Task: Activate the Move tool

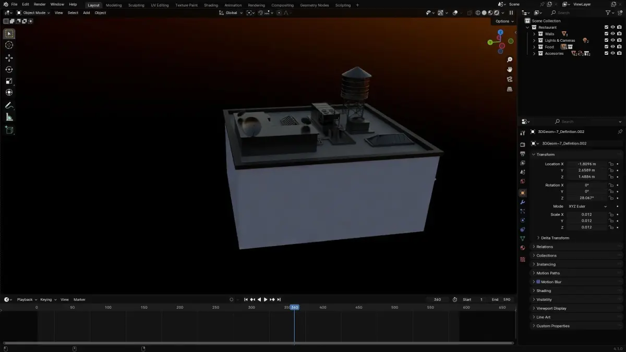Action: click(9, 58)
